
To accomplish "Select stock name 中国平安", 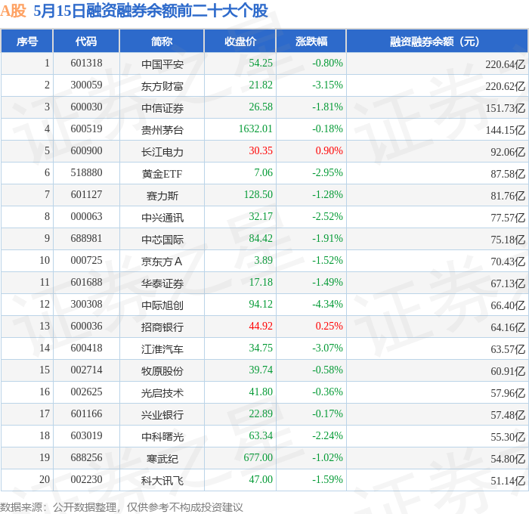I will [162, 64].
